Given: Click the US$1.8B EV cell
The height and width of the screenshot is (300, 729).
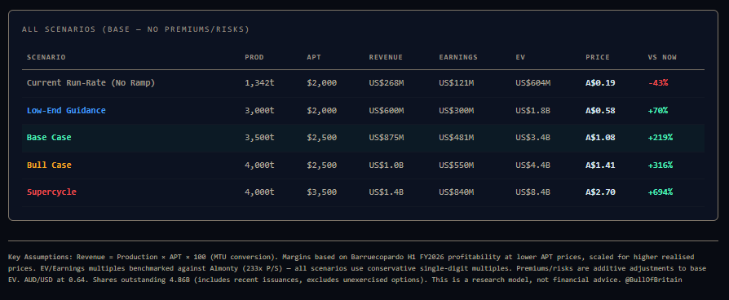Looking at the screenshot, I should [x=532, y=110].
